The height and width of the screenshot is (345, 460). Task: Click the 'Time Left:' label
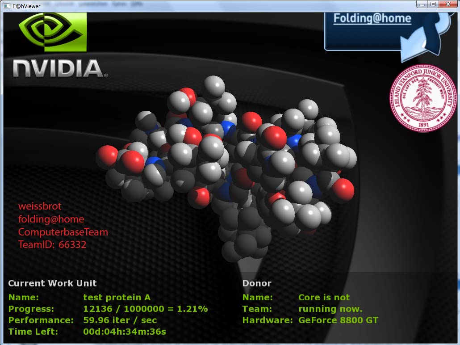[x=33, y=332]
